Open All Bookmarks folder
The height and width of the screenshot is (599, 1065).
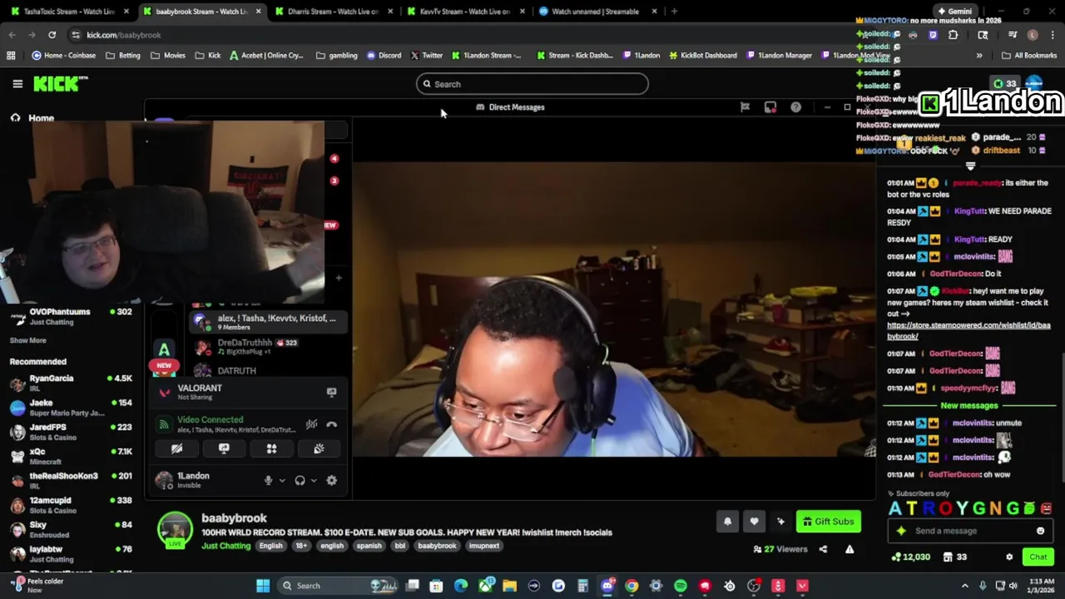(x=1029, y=56)
